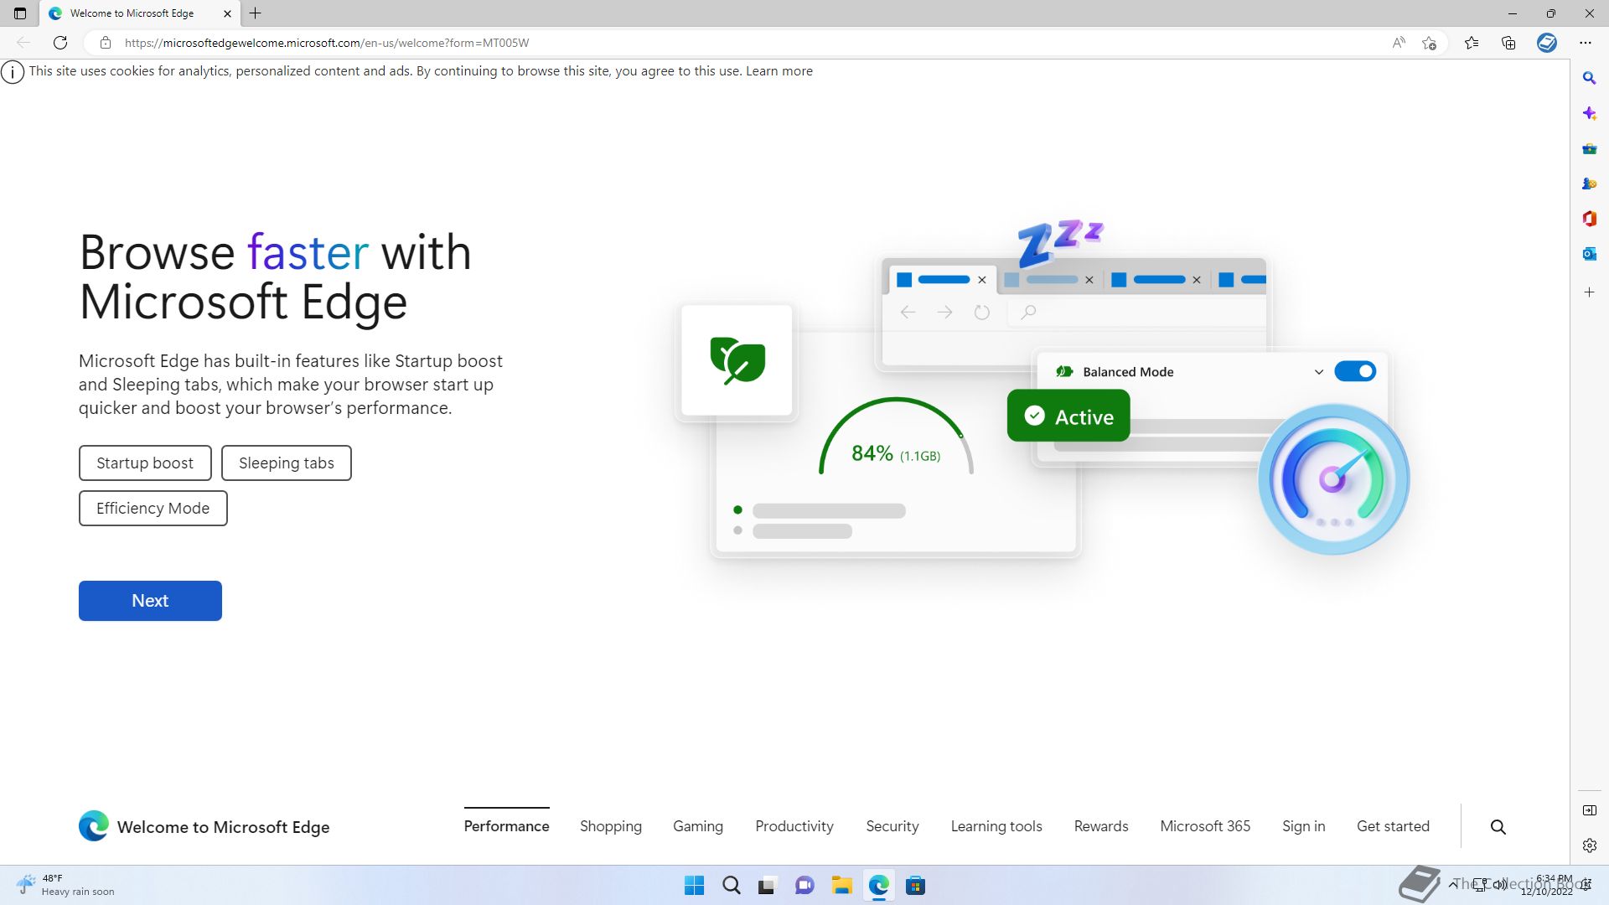Viewport: 1609px width, 905px height.
Task: Click the Edge profile icon
Action: coord(1547,43)
